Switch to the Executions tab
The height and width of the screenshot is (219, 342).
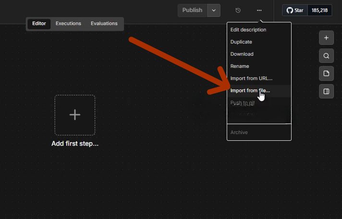click(x=68, y=24)
